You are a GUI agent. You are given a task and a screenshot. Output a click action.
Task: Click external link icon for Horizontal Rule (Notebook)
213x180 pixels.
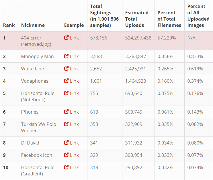point(66,93)
